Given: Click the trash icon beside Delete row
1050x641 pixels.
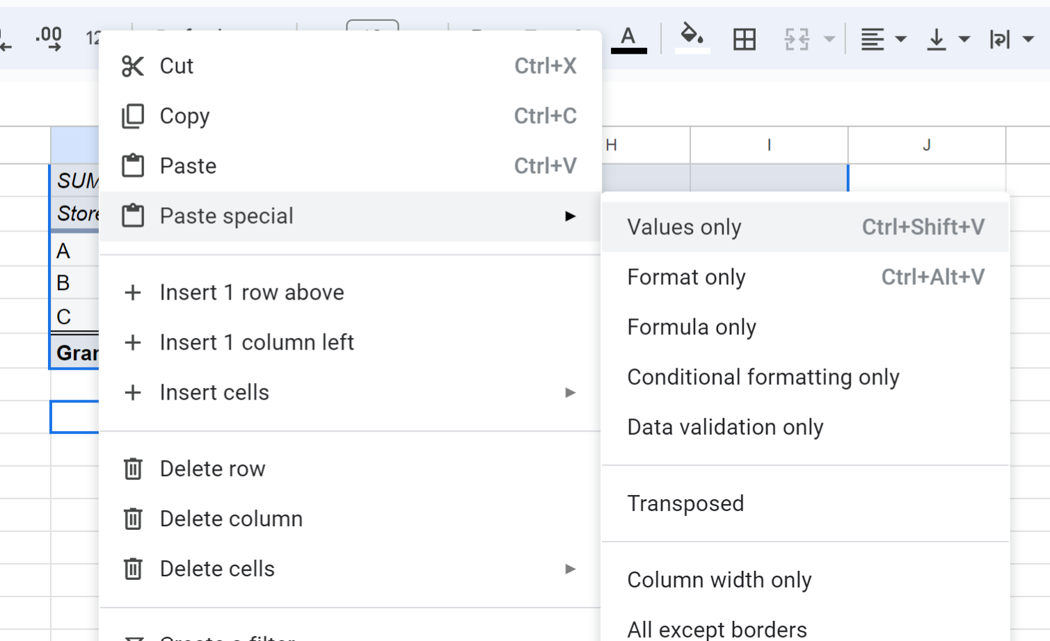Looking at the screenshot, I should pyautogui.click(x=133, y=469).
